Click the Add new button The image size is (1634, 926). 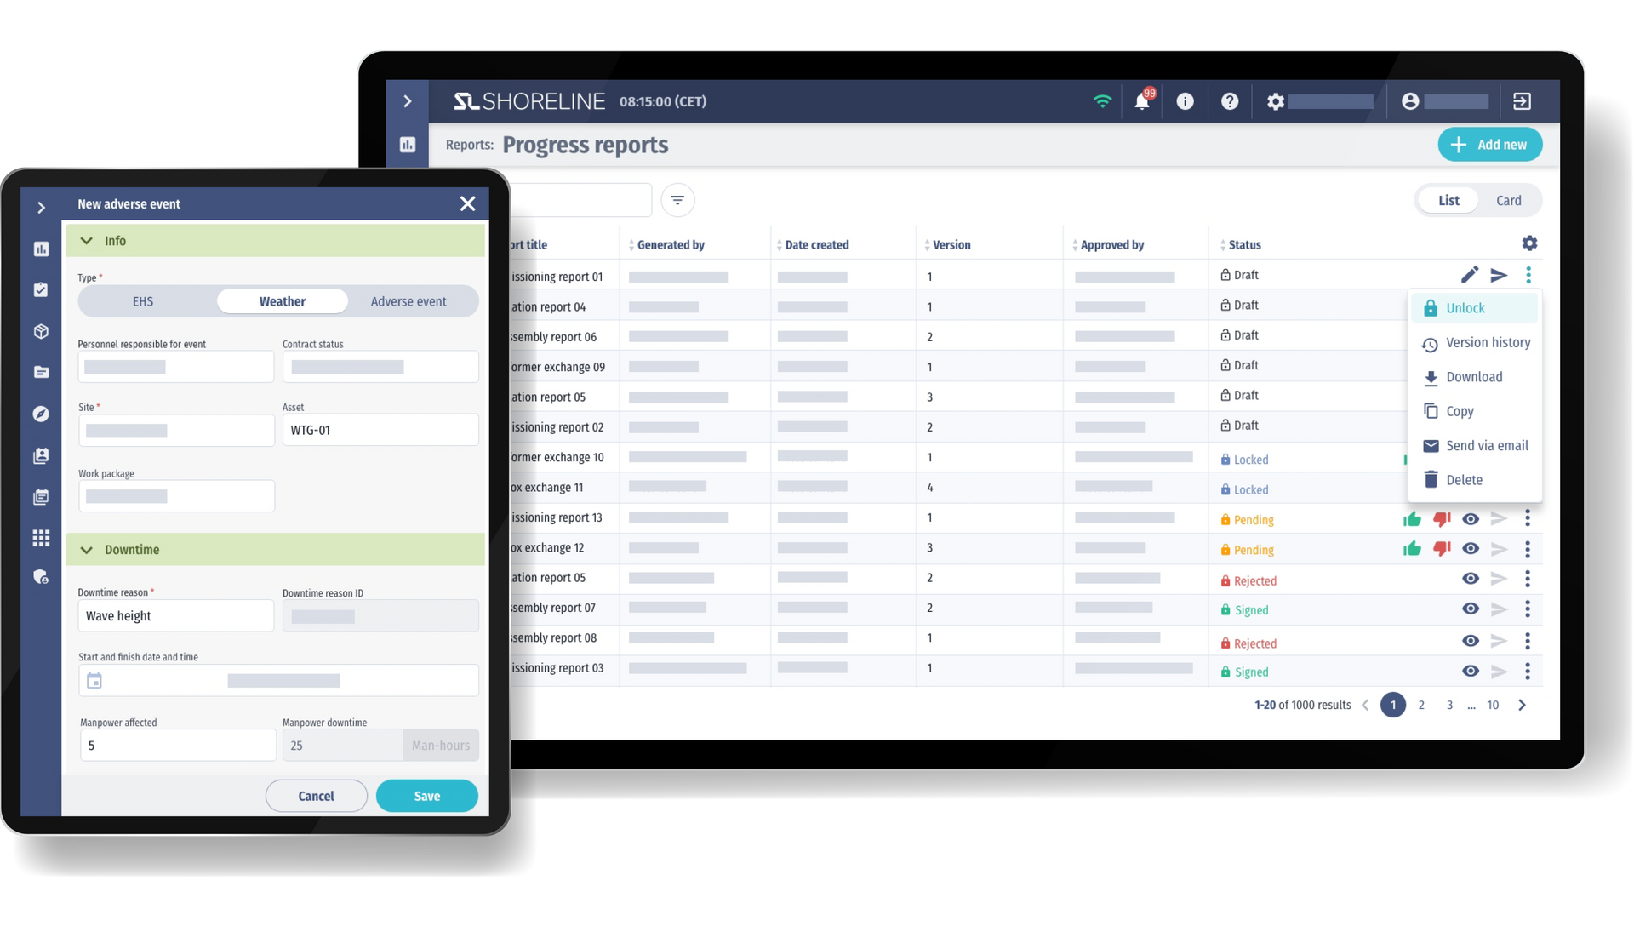[x=1489, y=145]
